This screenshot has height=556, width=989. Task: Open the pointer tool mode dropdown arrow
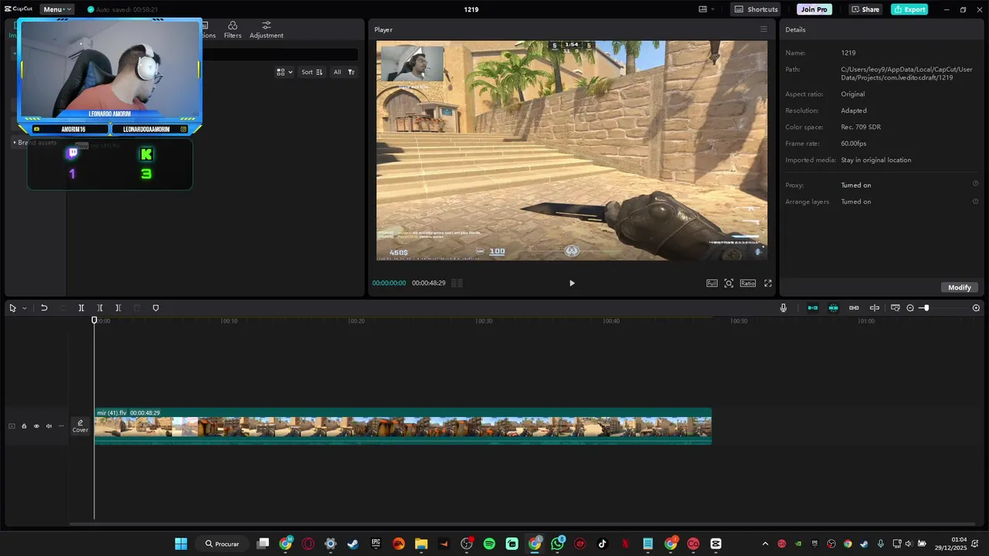pos(24,308)
